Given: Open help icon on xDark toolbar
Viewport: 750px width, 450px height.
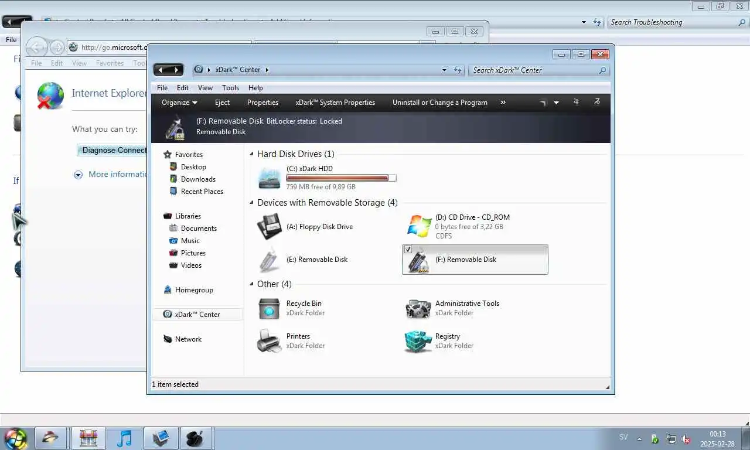Looking at the screenshot, I should tap(597, 102).
